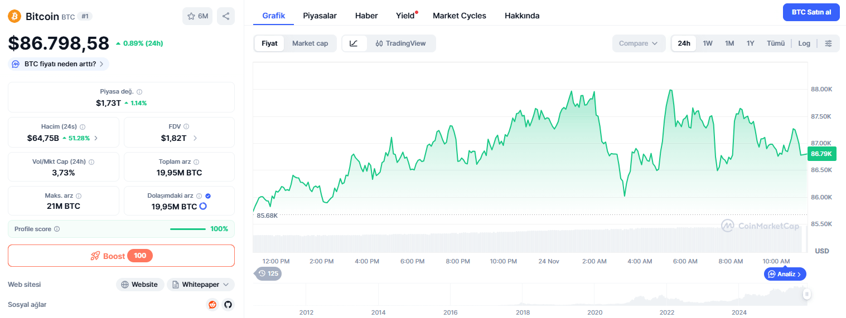This screenshot has width=846, height=318.
Task: Open the Haber tab
Action: pos(366,16)
